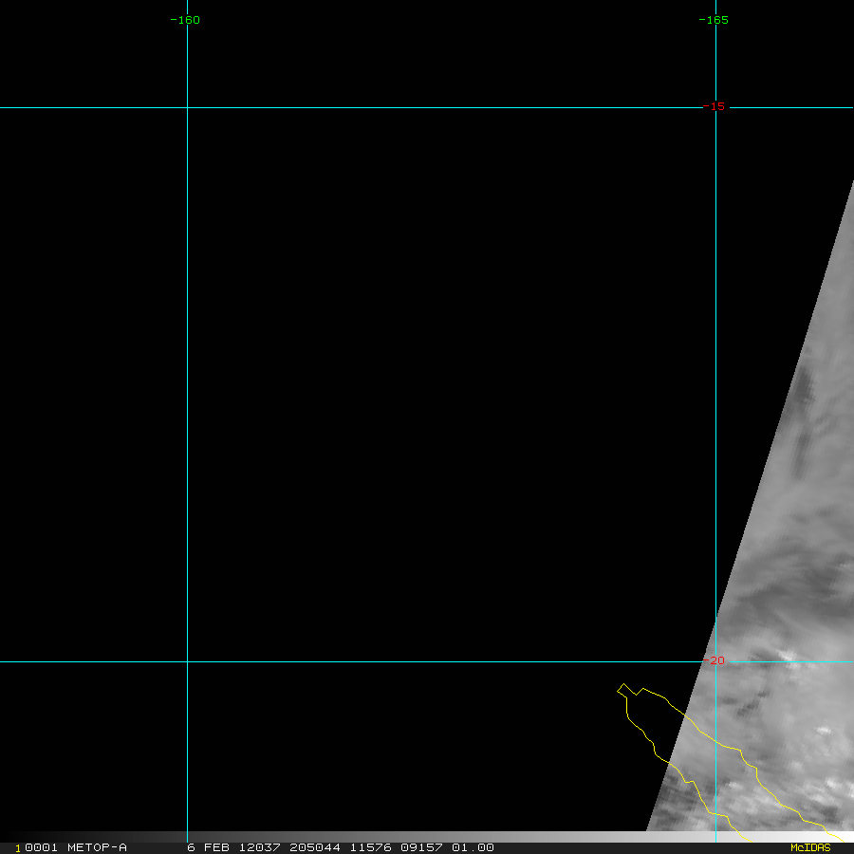854x854 pixels.
Task: Click the 6 FEB date text
Action: [207, 847]
